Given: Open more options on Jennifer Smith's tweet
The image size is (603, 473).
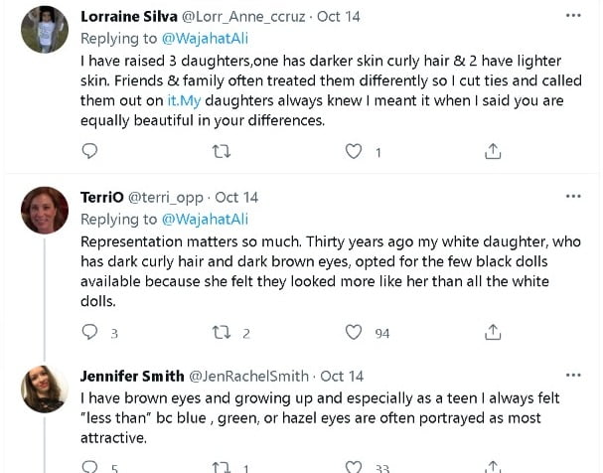Looking at the screenshot, I should [x=573, y=376].
